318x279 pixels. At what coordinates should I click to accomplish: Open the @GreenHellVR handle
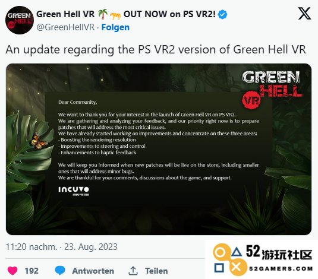point(65,27)
